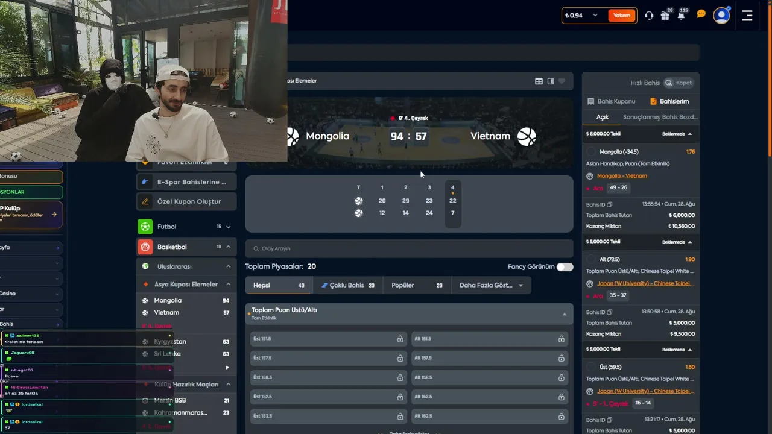Select the Üst (59.5) bet radio circle

tap(591, 366)
